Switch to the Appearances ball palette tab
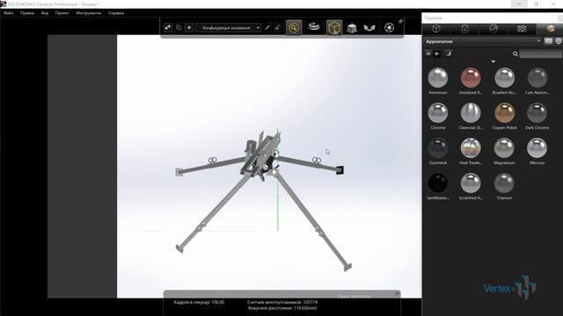 (550, 29)
